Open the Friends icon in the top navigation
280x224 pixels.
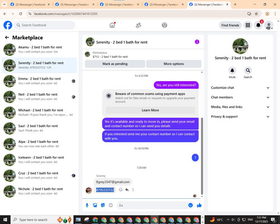pyautogui.click(x=138, y=25)
